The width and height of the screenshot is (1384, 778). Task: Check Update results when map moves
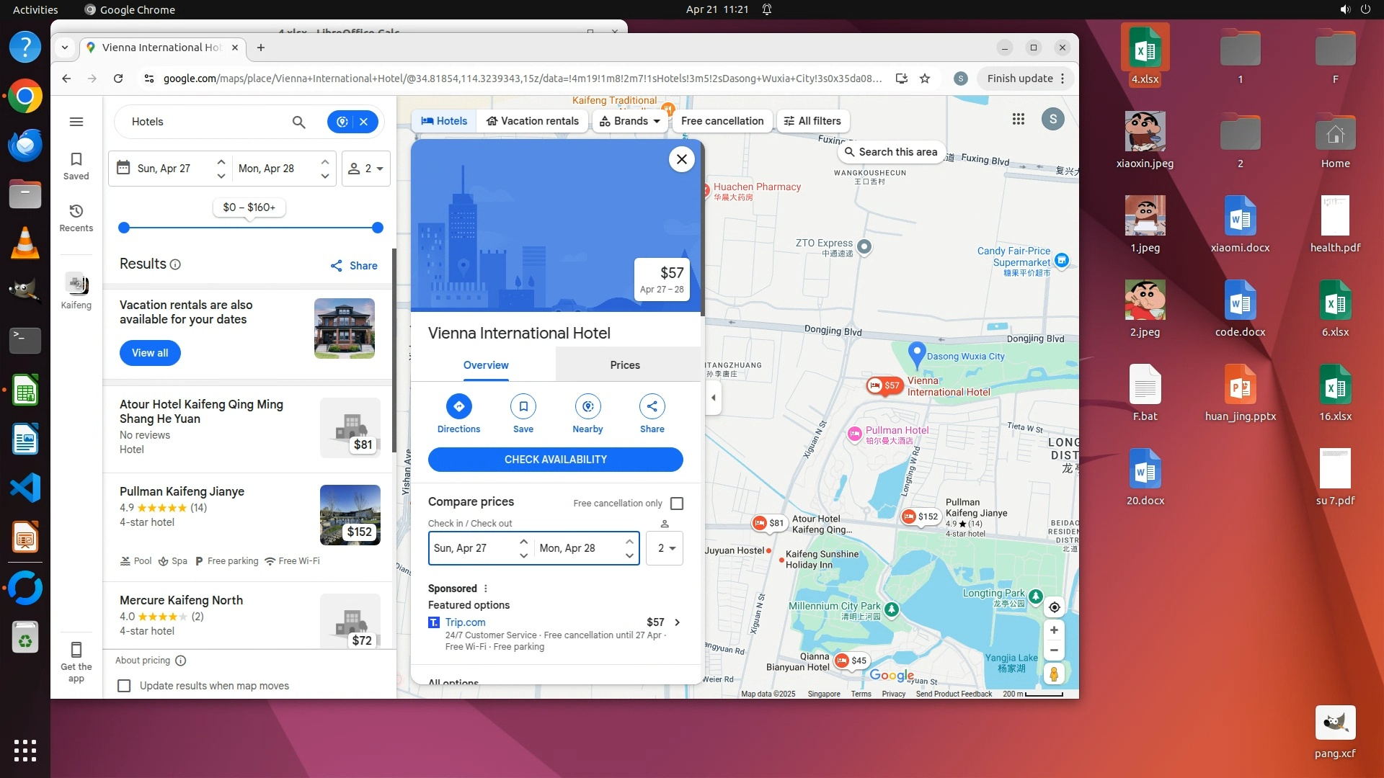[x=124, y=686]
